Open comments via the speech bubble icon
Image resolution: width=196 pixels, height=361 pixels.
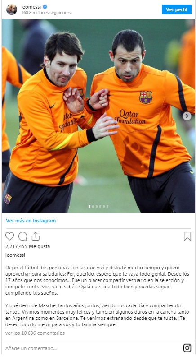pyautogui.click(x=22, y=236)
